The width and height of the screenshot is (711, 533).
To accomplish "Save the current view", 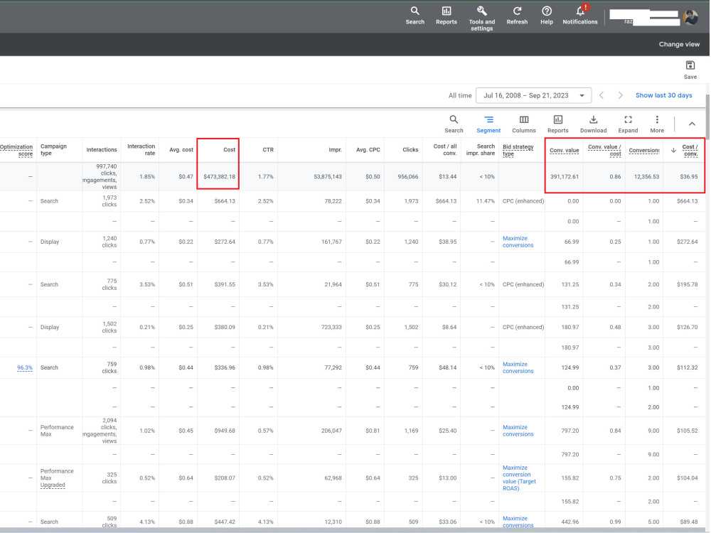I will (690, 70).
